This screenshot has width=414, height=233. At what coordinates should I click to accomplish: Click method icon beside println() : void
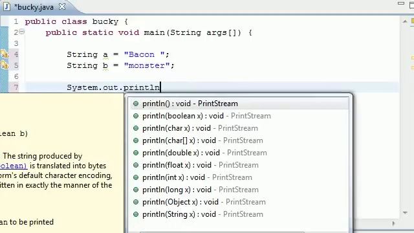(x=136, y=104)
